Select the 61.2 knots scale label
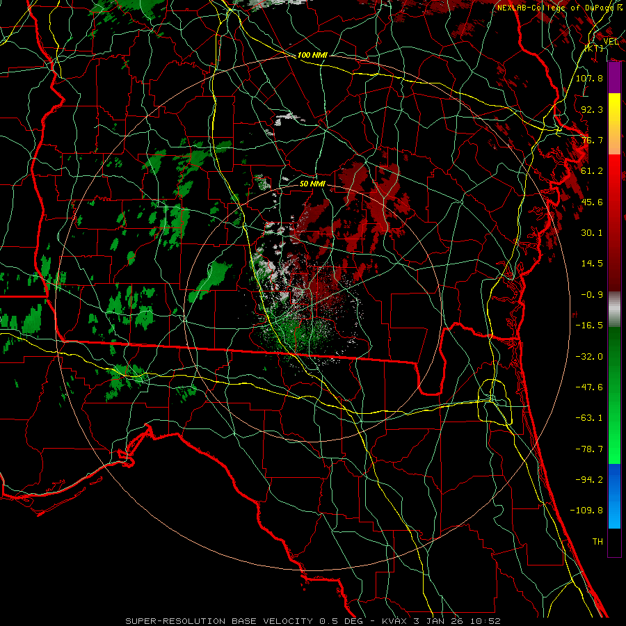 (x=592, y=171)
